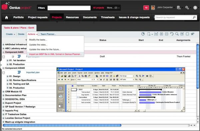The image size is (200, 131).
Task: Click the Team Planner button
Action: (48, 34)
